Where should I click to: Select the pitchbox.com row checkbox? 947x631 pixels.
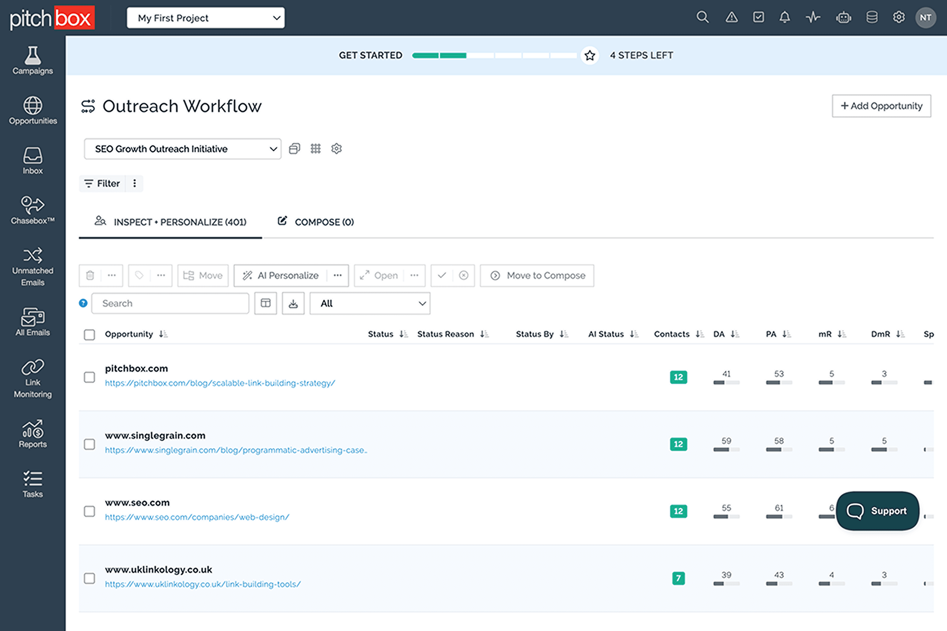(x=90, y=377)
